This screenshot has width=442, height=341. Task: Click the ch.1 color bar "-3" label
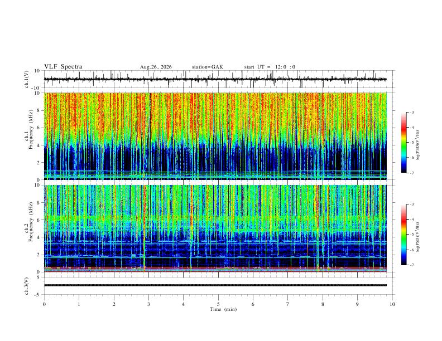[411, 112]
